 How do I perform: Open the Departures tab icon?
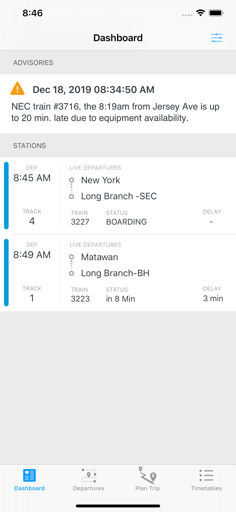[x=89, y=475]
